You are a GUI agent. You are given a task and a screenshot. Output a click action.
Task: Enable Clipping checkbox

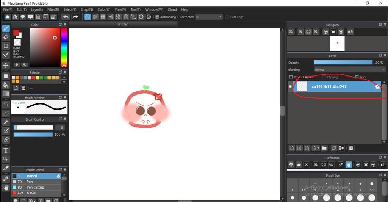(324, 77)
